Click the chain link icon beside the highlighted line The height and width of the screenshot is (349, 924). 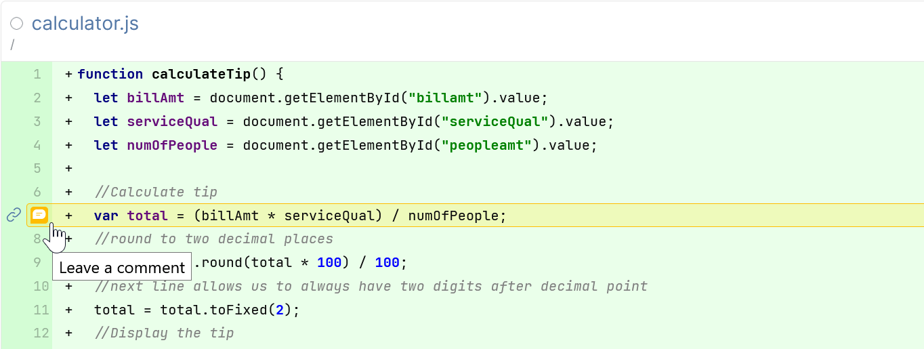pyautogui.click(x=14, y=215)
